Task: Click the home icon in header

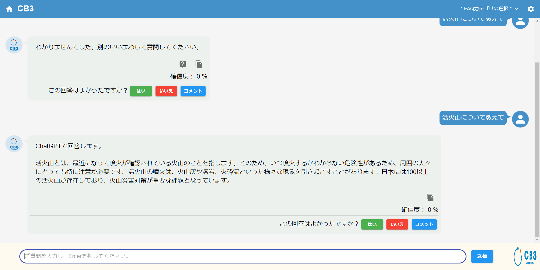Action: pyautogui.click(x=9, y=9)
